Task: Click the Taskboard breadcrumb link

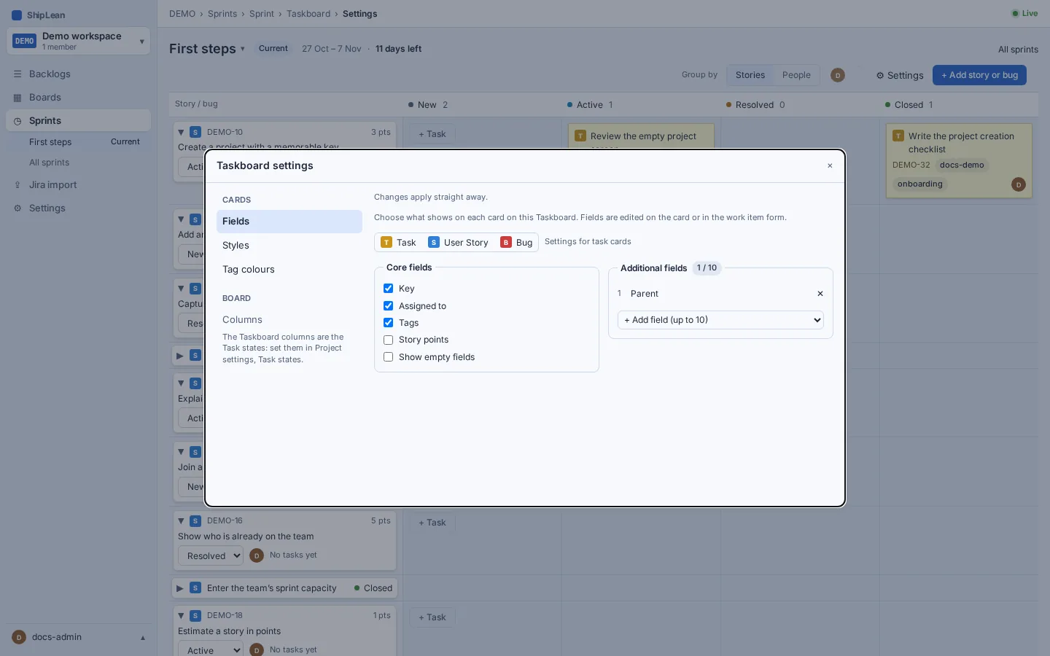Action: pyautogui.click(x=308, y=14)
